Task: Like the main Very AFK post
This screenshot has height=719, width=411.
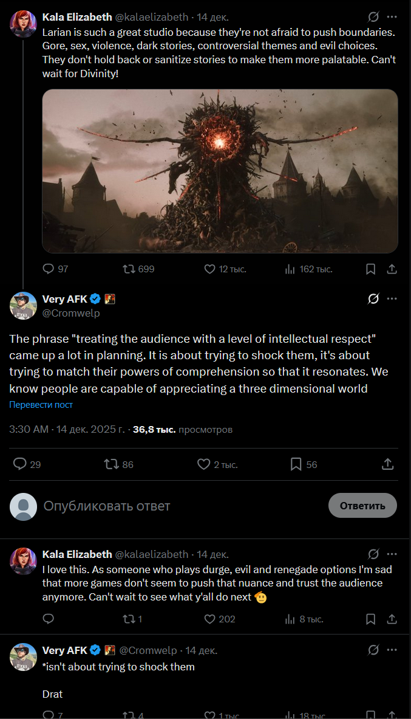Action: point(204,464)
